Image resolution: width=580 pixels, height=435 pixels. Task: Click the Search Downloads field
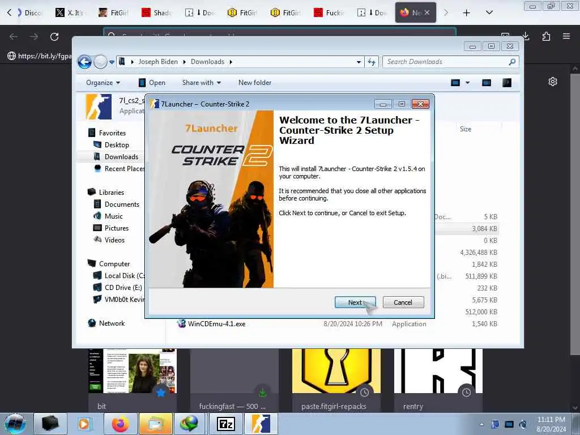point(450,62)
